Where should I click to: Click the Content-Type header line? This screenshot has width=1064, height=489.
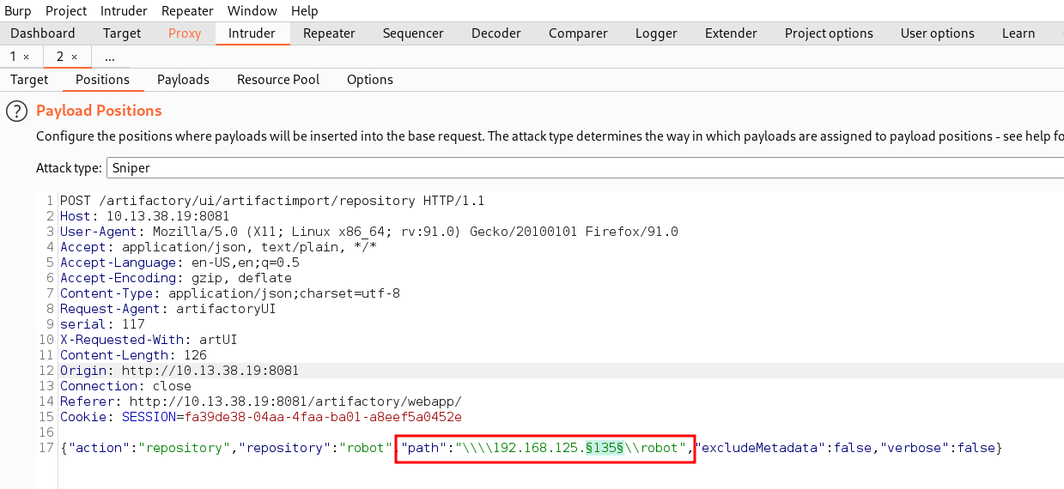[230, 293]
